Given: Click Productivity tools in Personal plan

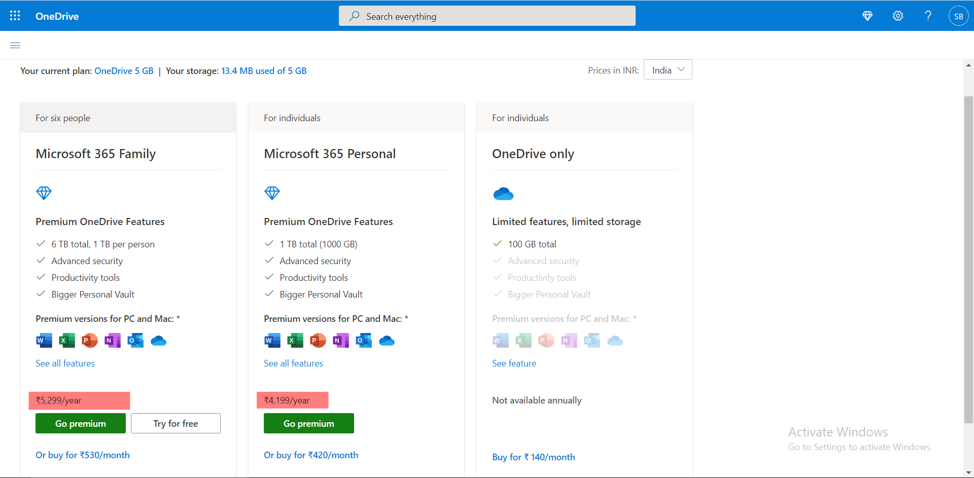Looking at the screenshot, I should (314, 278).
